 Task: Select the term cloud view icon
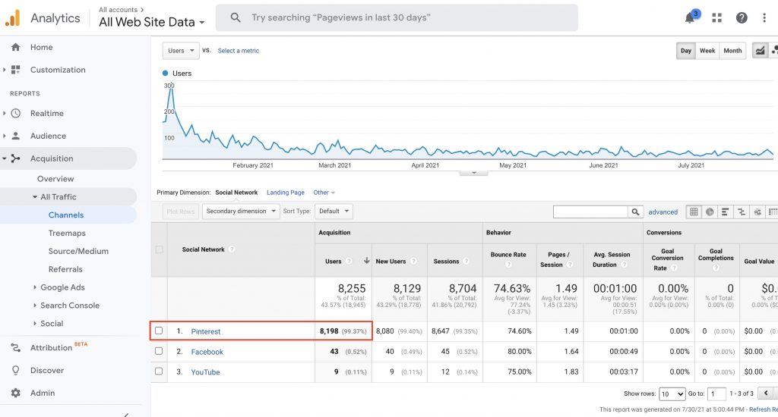pos(757,212)
